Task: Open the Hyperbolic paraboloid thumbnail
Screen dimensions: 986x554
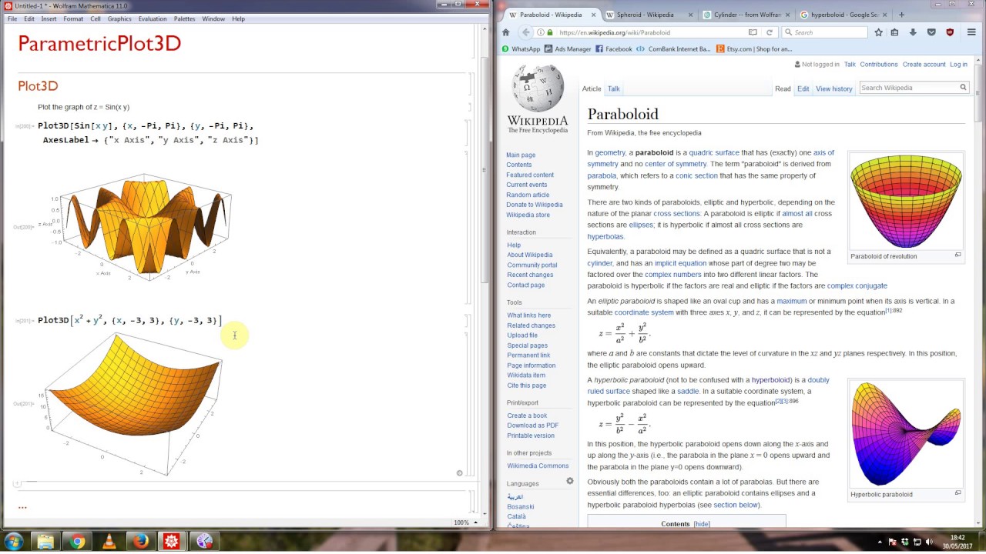Action: 905,434
